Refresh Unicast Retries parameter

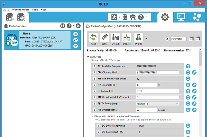(188, 110)
